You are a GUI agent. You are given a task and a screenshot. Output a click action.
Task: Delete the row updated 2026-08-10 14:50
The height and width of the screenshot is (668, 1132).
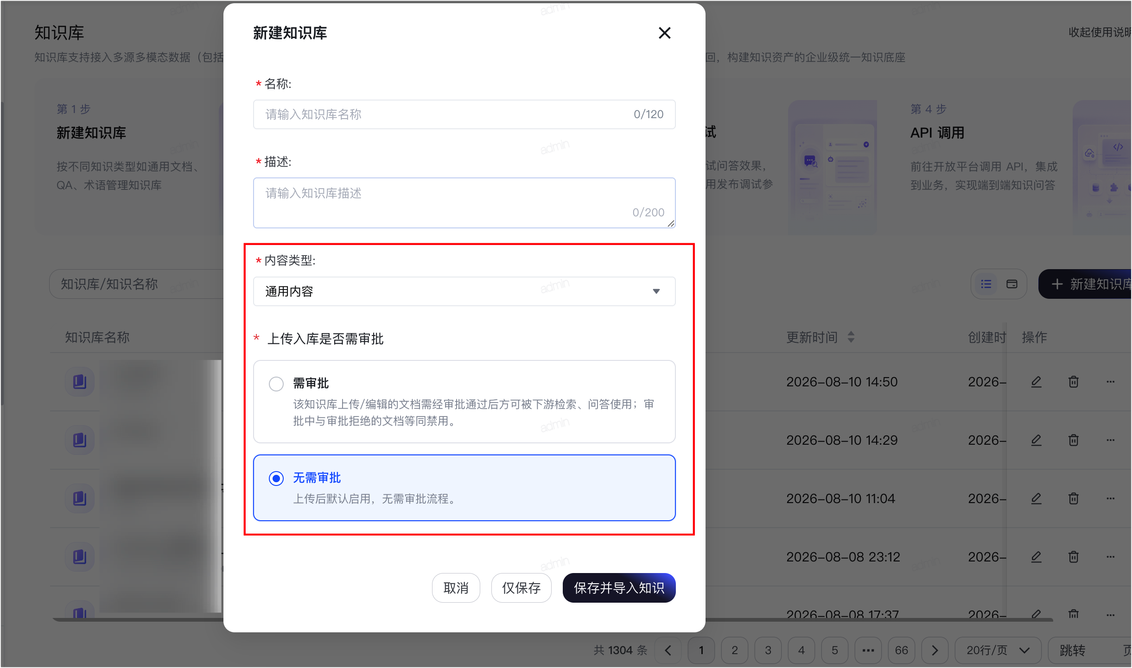1073,382
